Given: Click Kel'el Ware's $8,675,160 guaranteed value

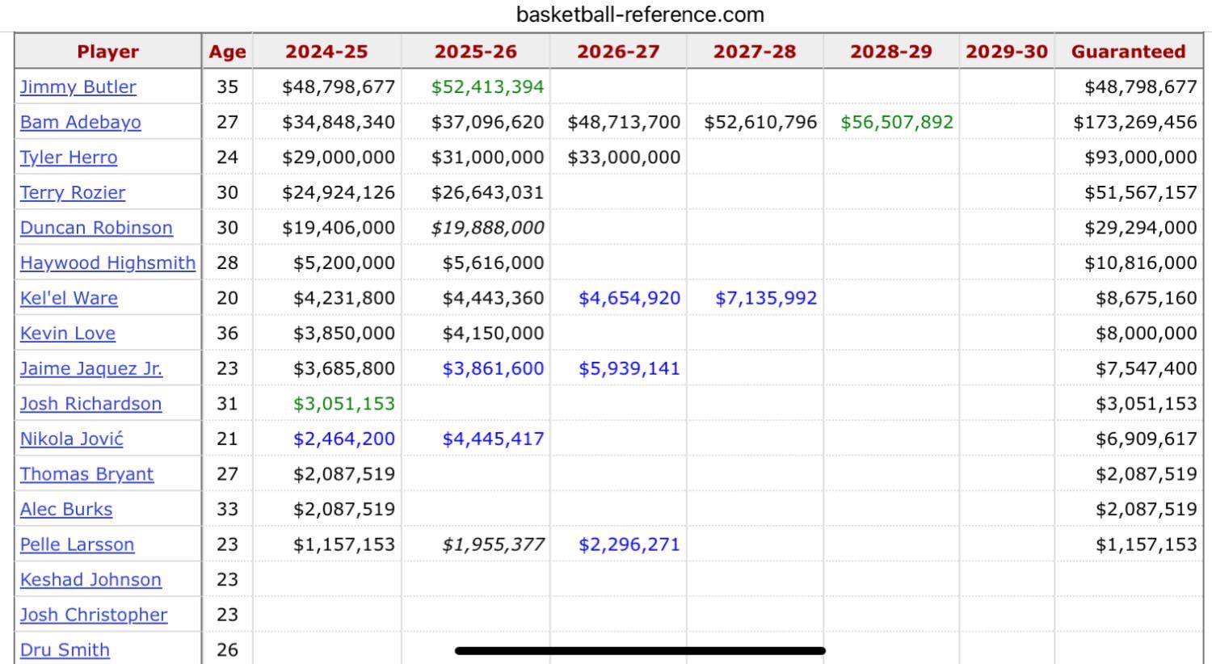Looking at the screenshot, I should (1147, 298).
